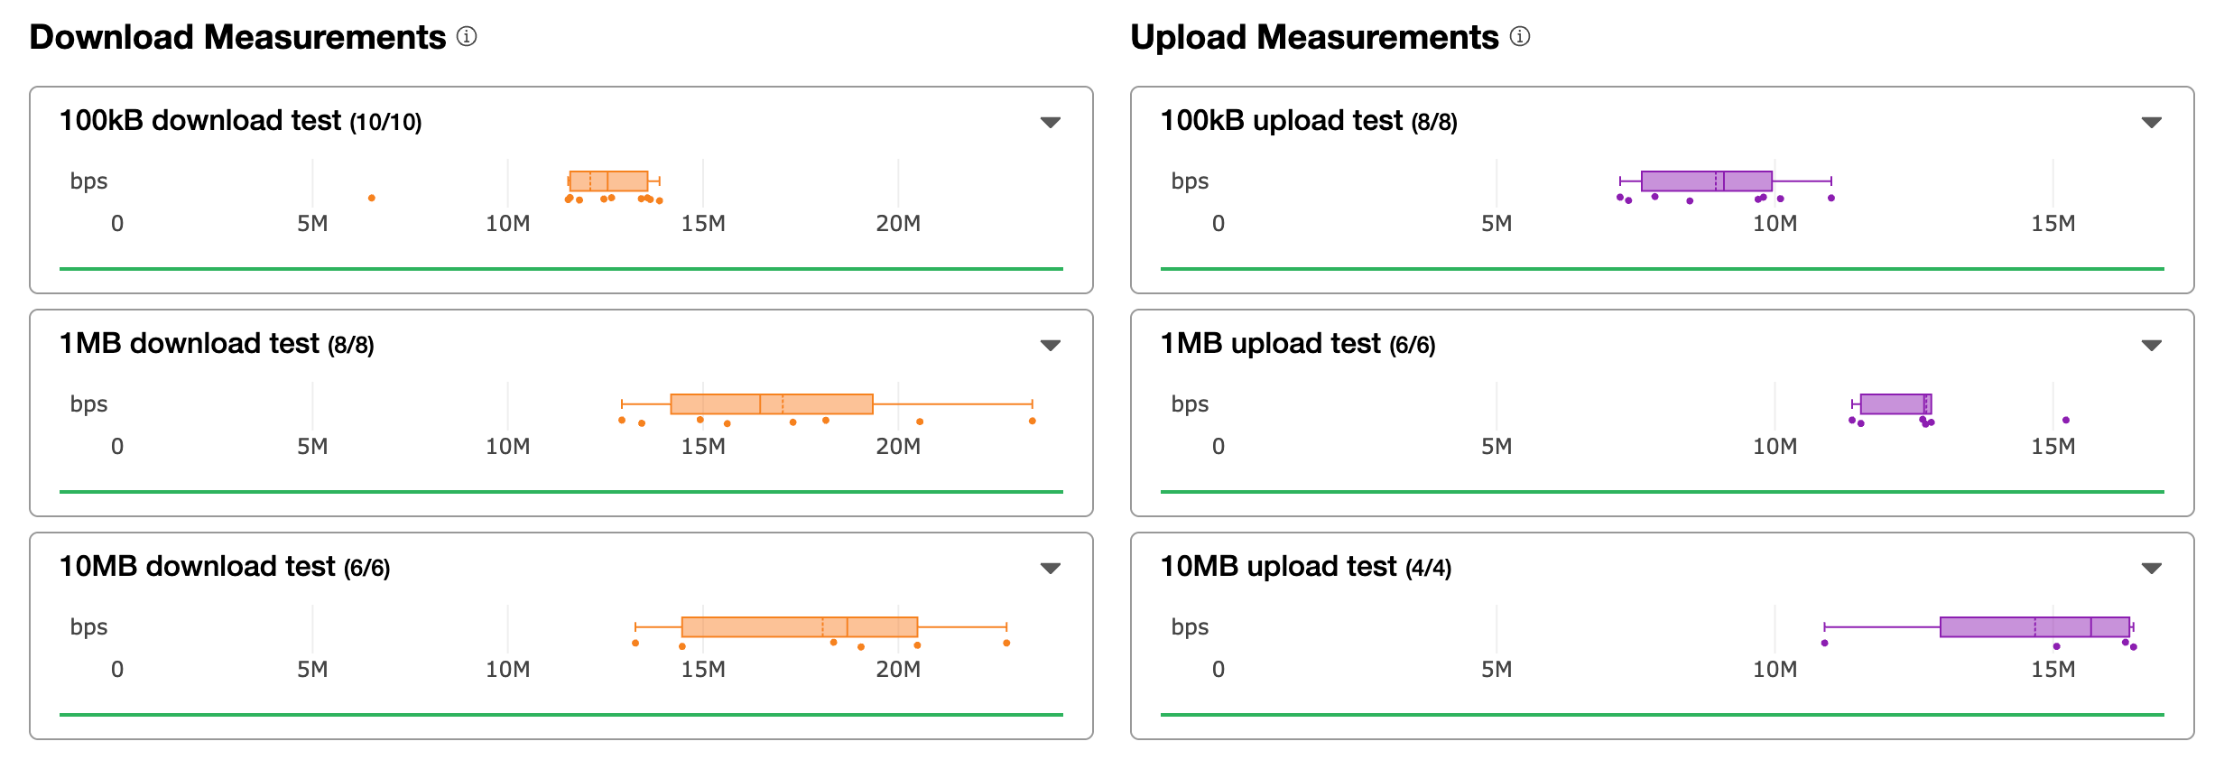Click the leftmost data point in 10MB upload

click(x=1824, y=643)
